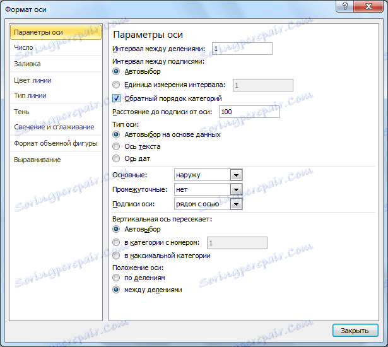The image size is (388, 347).
Task: Close the Формат оси dialog with X
Action: pos(368,6)
